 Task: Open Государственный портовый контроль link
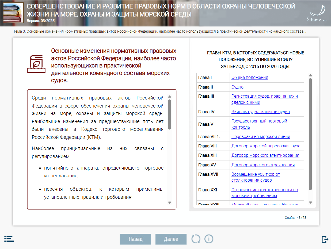259,121
